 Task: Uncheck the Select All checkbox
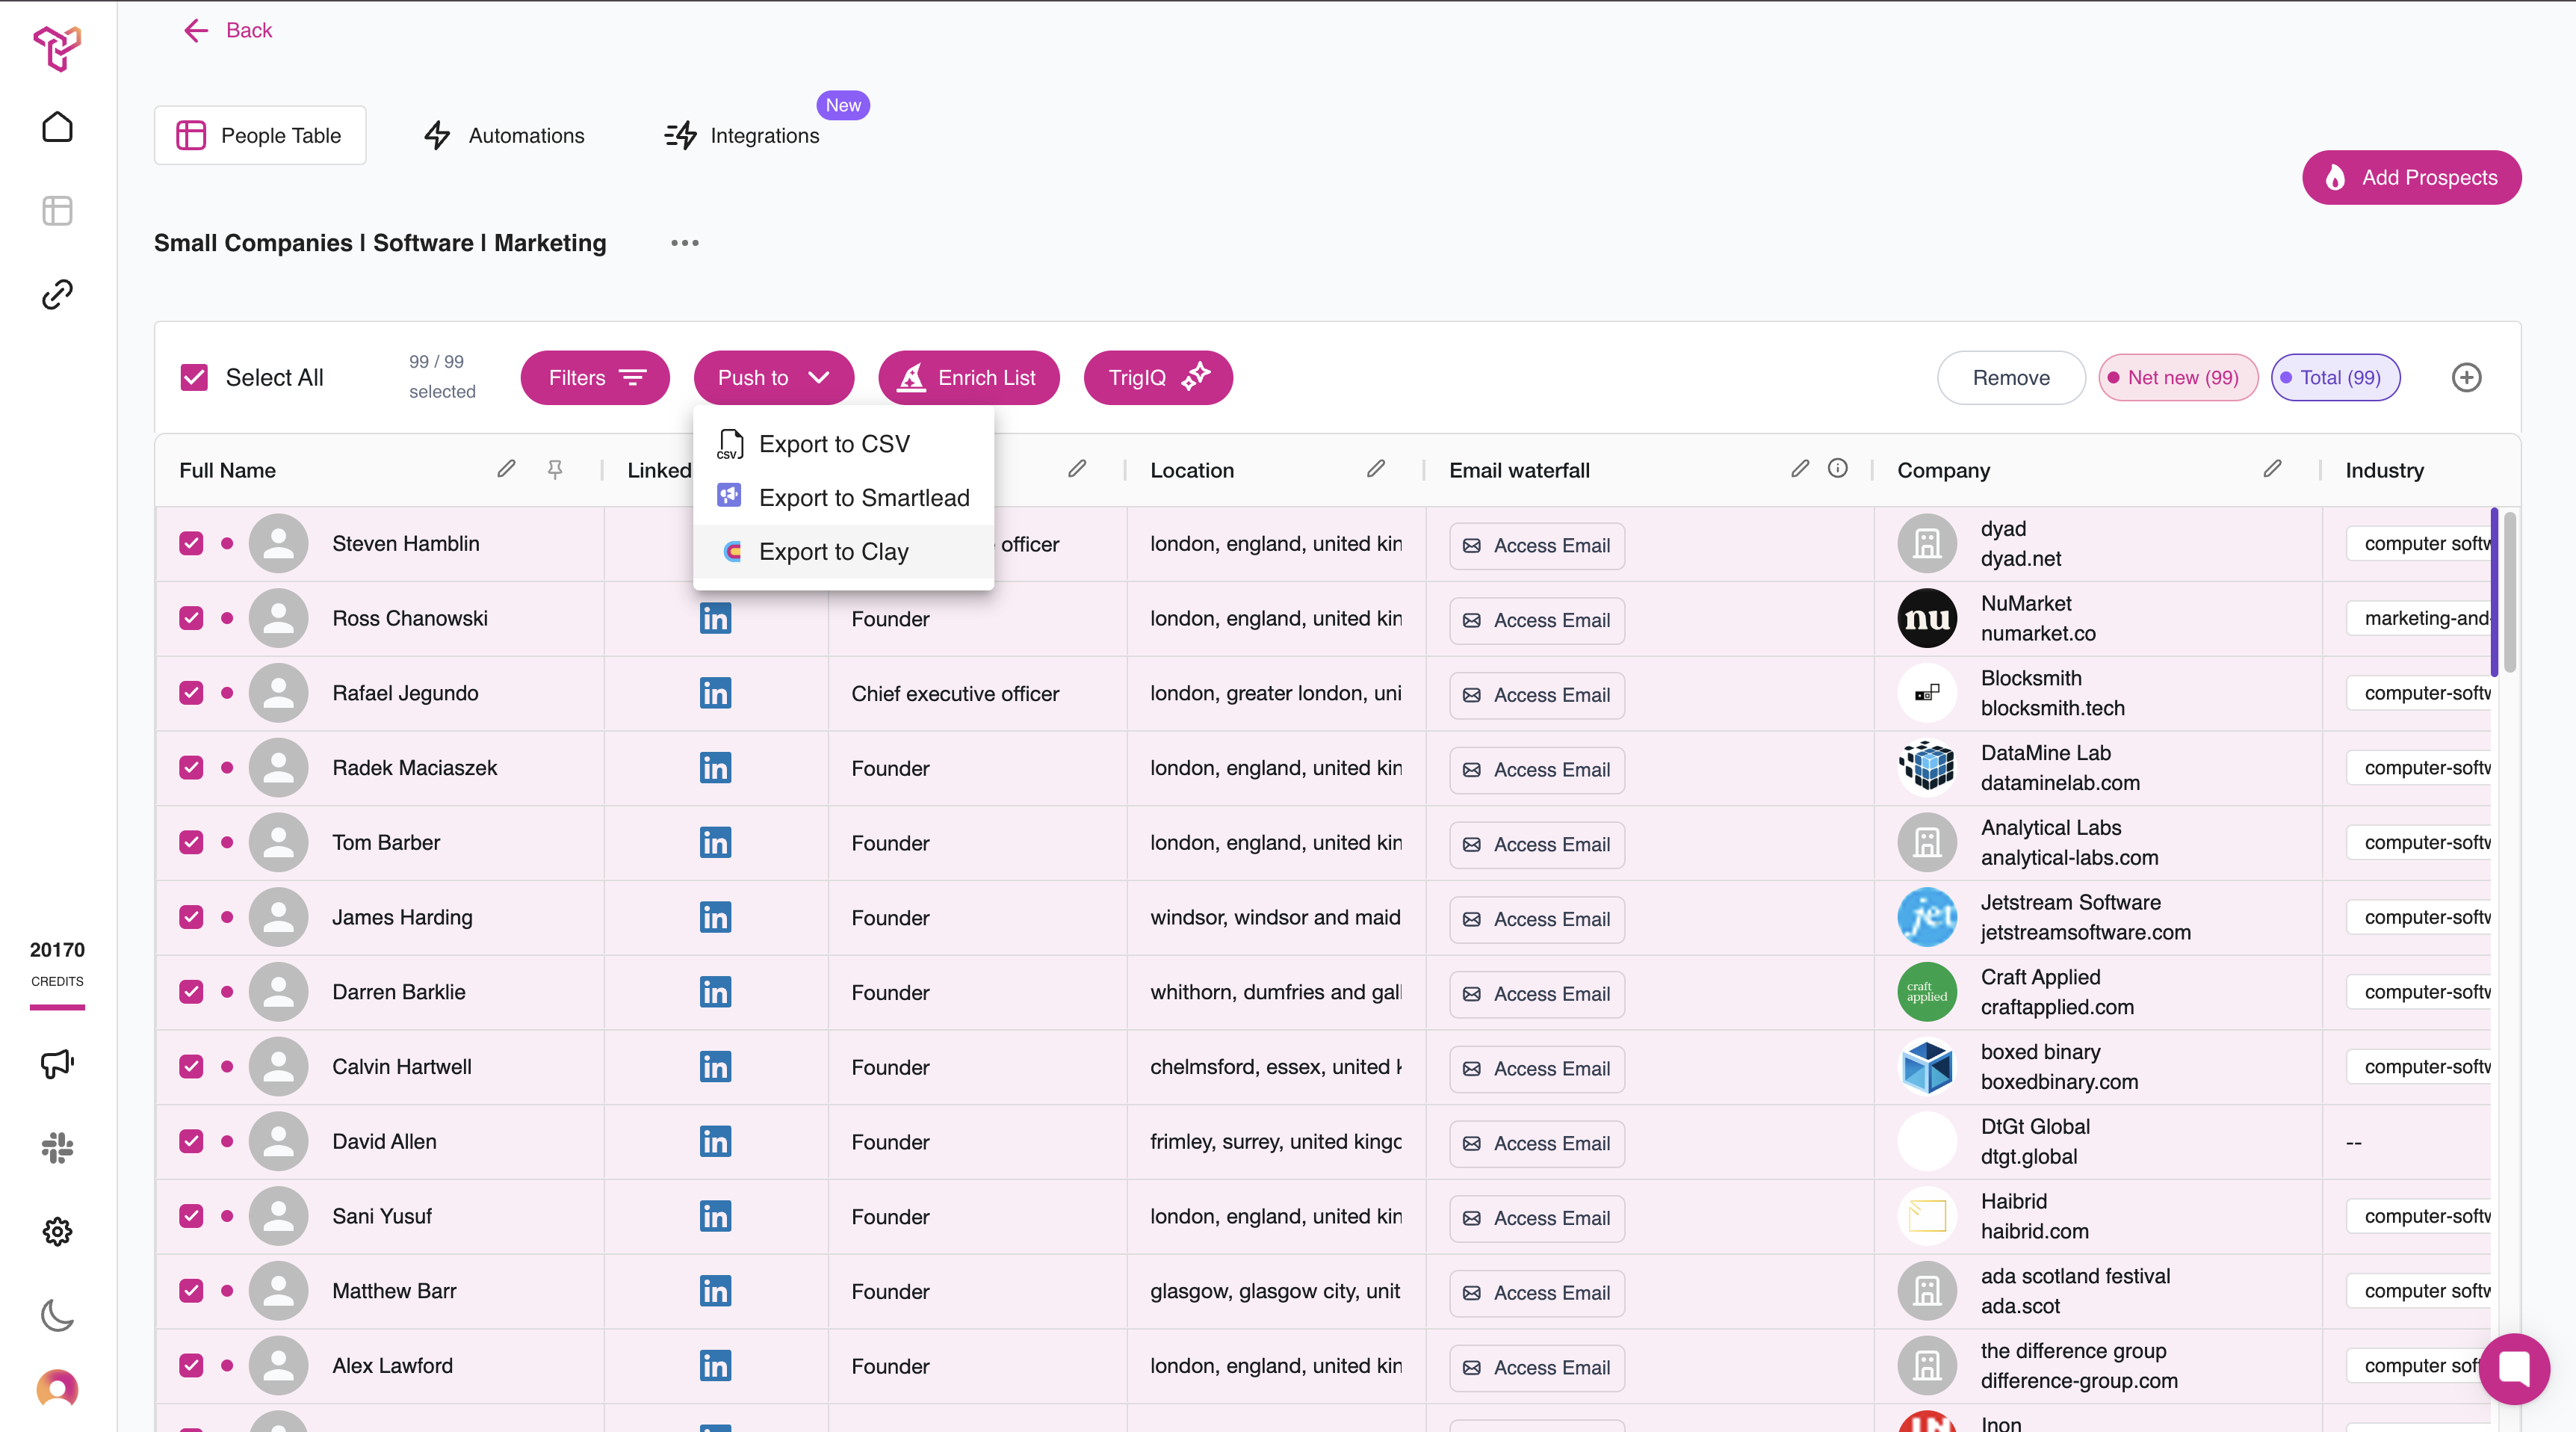pyautogui.click(x=194, y=377)
